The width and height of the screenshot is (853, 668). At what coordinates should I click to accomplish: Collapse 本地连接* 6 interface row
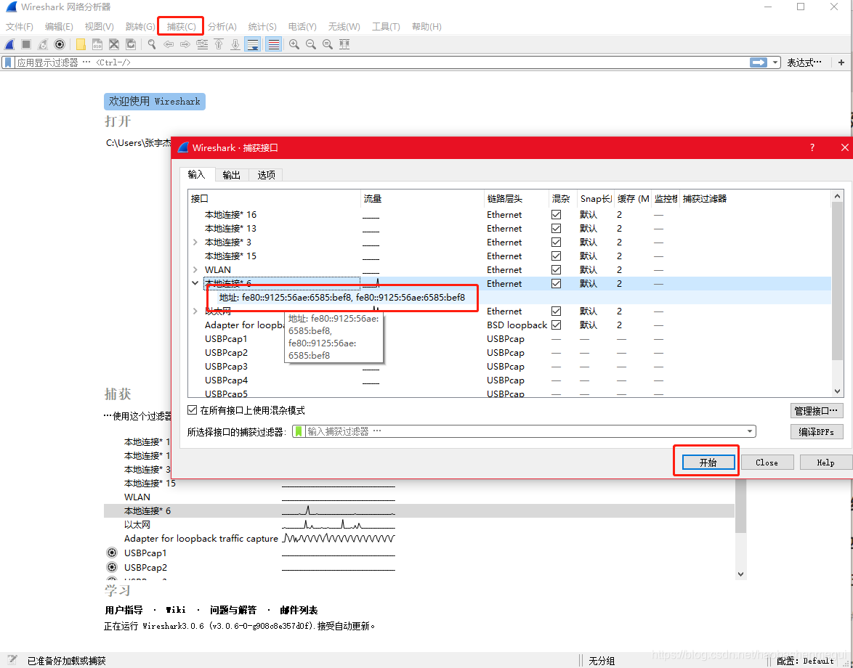tap(195, 283)
